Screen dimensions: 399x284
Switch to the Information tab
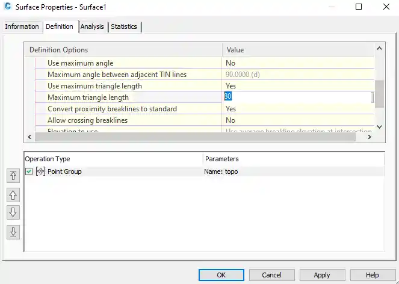22,26
